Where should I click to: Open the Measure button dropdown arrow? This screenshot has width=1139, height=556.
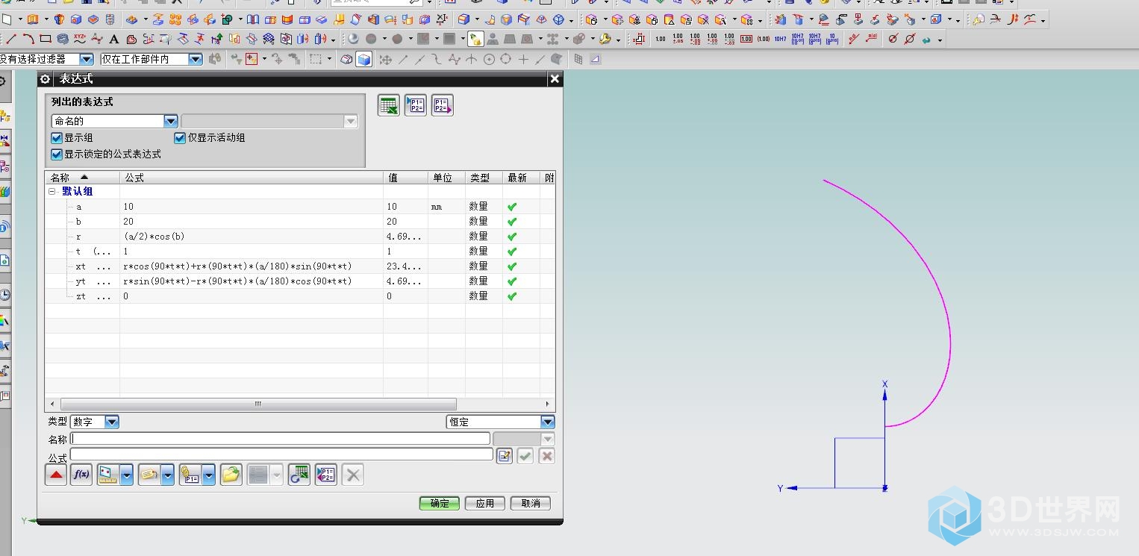pyautogui.click(x=127, y=475)
